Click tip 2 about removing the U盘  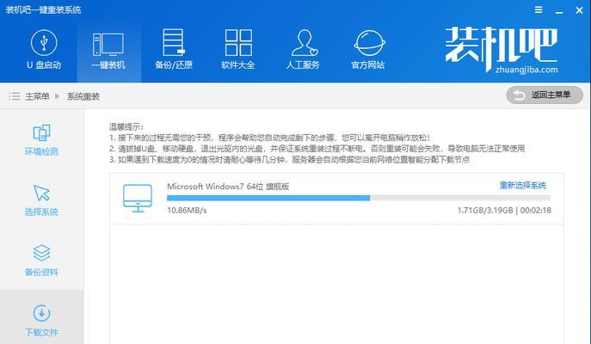point(317,149)
